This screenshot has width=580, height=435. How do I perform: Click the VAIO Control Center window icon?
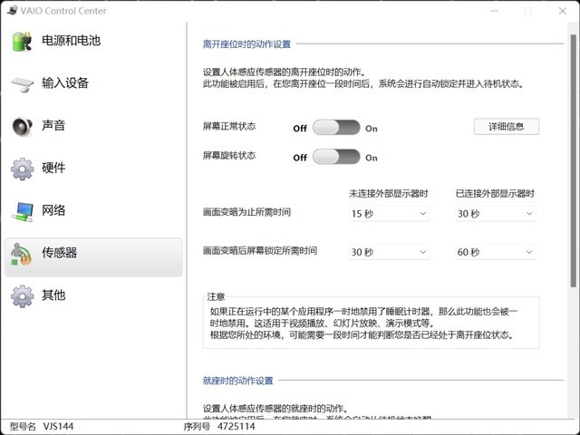pyautogui.click(x=7, y=11)
